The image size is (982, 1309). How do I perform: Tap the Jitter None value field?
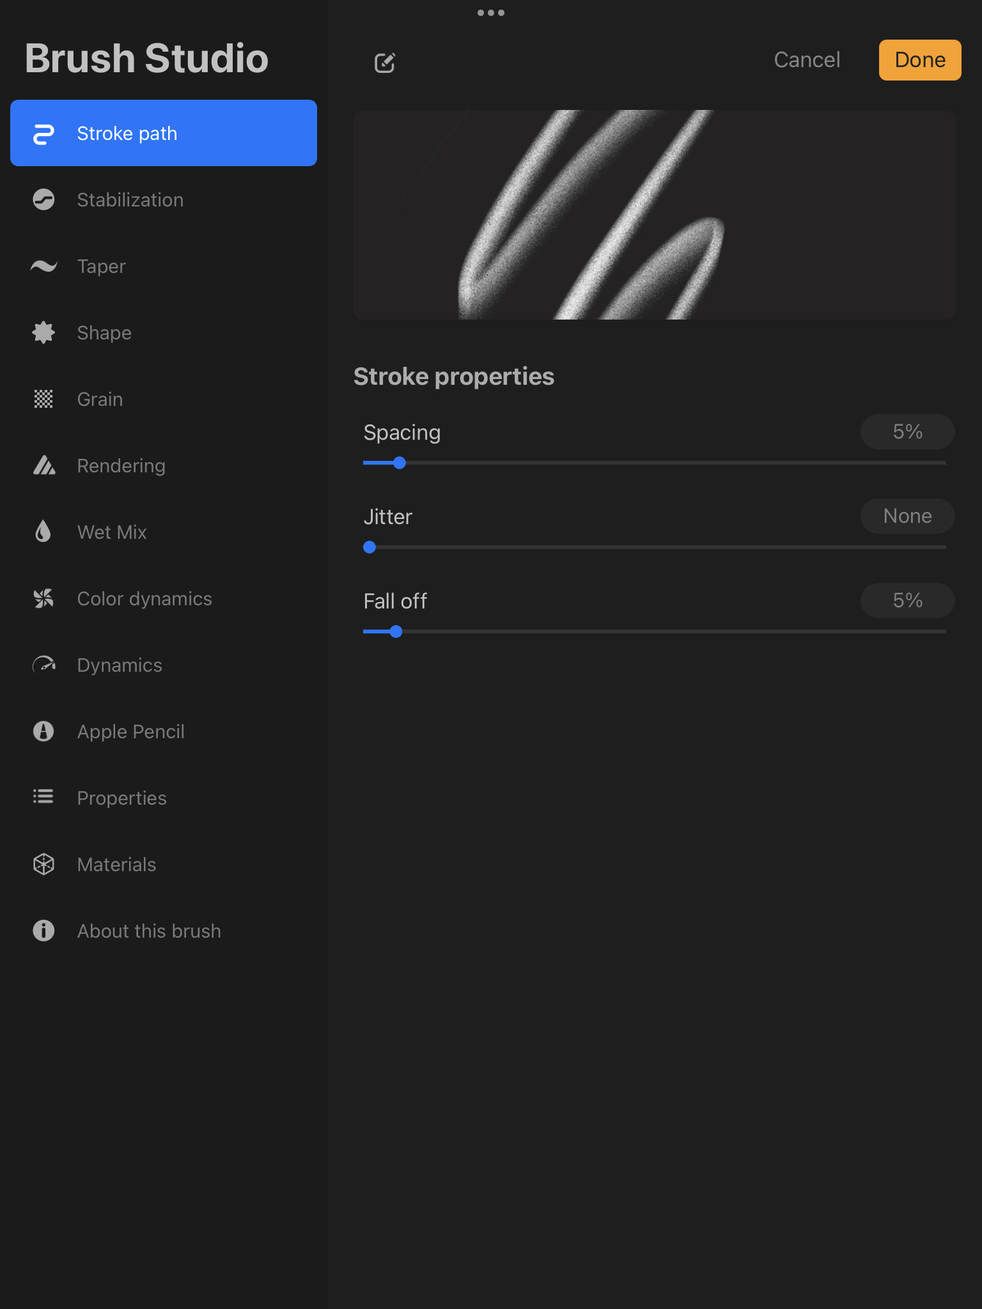[907, 516]
